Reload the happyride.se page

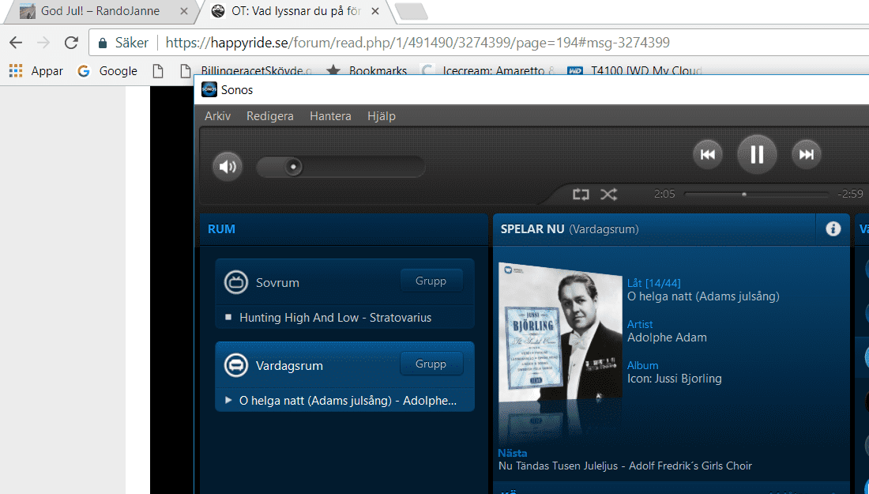(71, 43)
